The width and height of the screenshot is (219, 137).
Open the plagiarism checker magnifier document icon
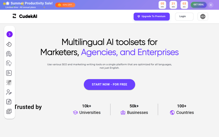tap(9, 63)
